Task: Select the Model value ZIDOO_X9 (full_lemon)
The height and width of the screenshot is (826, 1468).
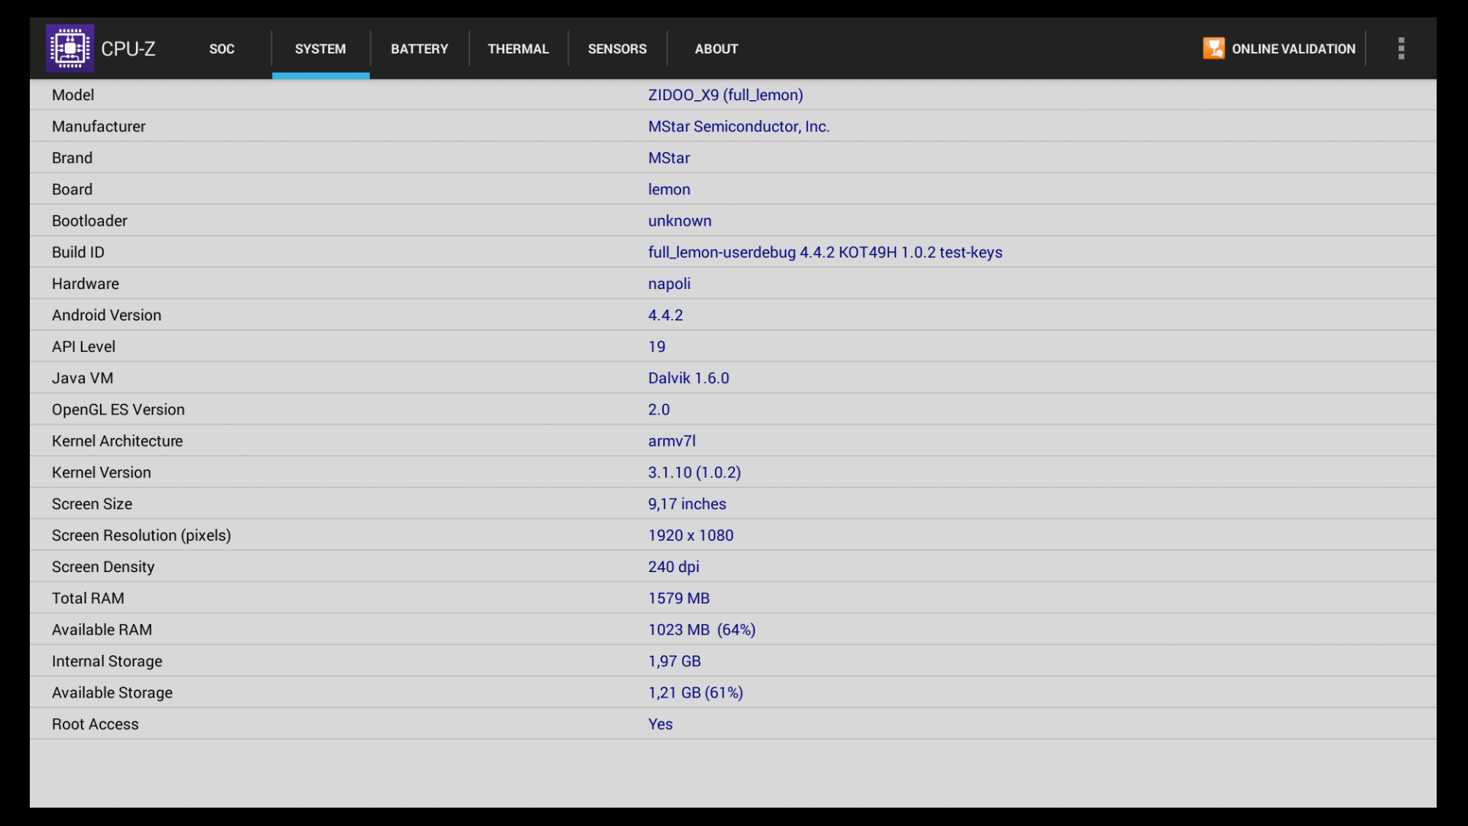Action: 726,95
